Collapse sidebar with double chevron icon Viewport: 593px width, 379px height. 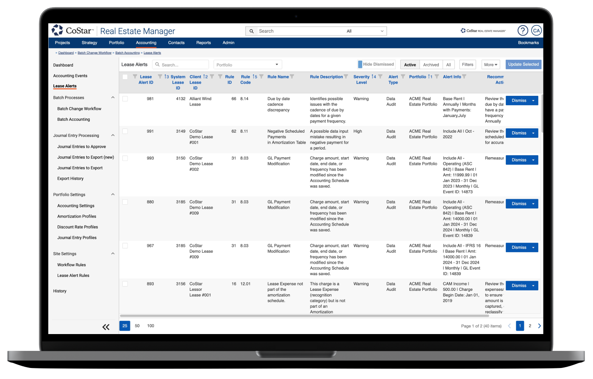coord(106,326)
